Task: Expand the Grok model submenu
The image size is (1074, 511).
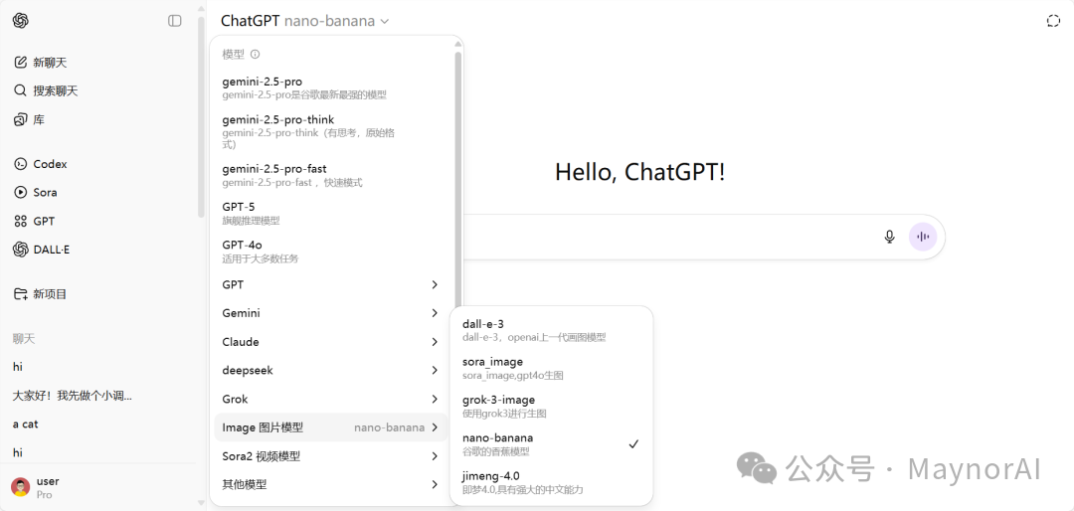Action: [x=331, y=400]
